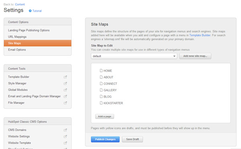Click the external link icon for File Manager

65,103
